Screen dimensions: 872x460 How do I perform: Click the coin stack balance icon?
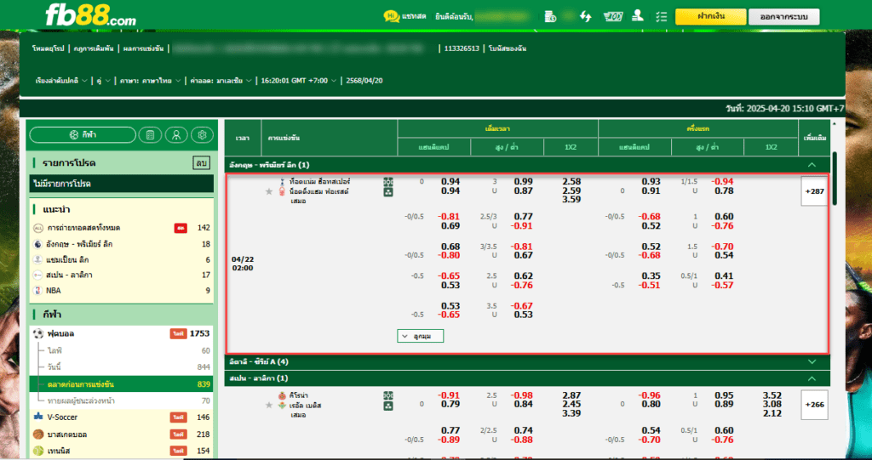550,17
